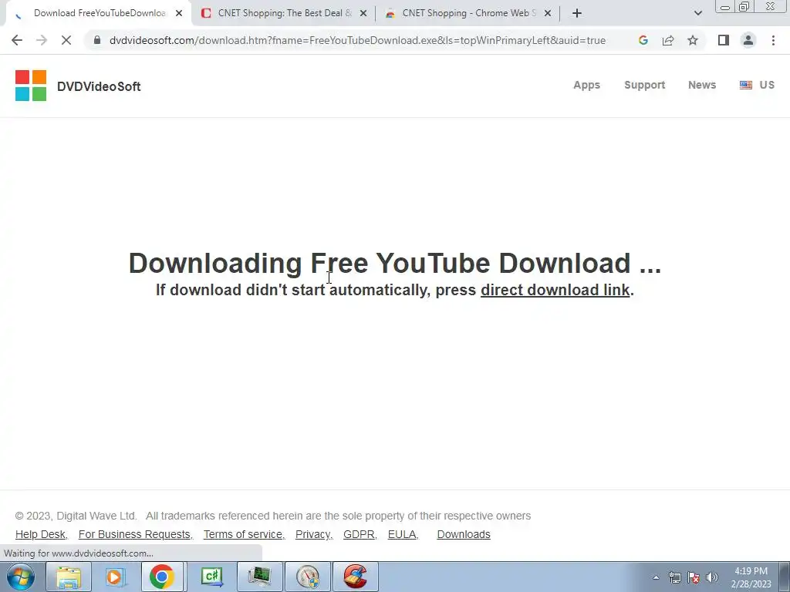The image size is (790, 592).
Task: Click the Chrome taskbar icon
Action: pos(162,577)
